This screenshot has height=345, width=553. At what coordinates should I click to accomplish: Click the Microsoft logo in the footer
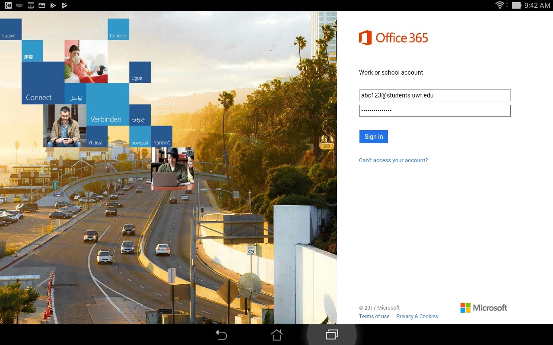484,308
